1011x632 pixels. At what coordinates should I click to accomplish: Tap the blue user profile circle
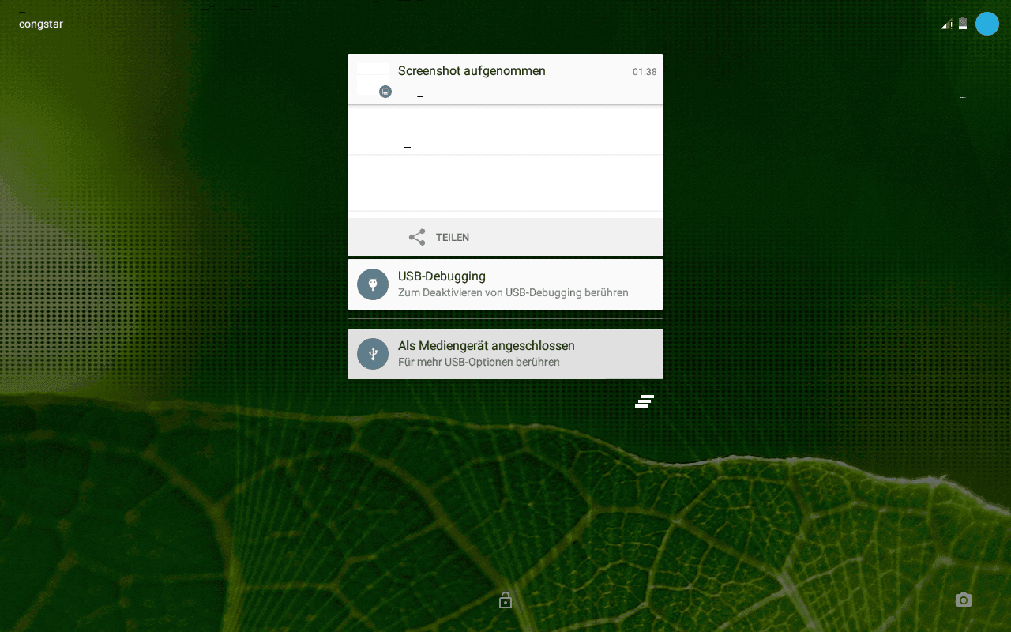pyautogui.click(x=987, y=24)
